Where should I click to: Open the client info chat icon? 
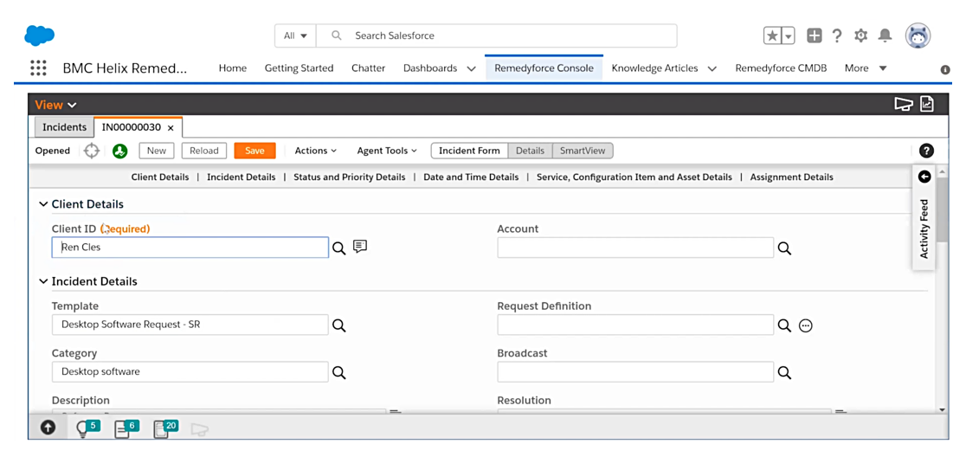(x=360, y=248)
